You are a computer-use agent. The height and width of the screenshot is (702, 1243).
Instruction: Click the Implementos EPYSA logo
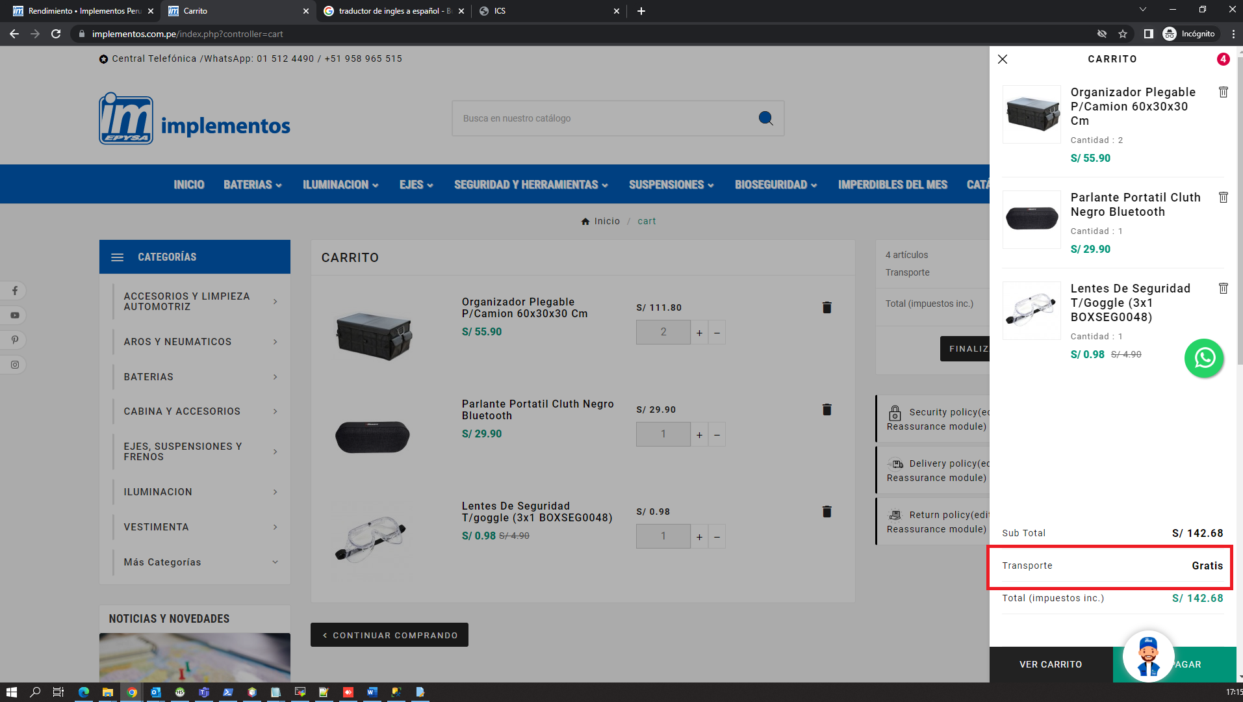194,118
